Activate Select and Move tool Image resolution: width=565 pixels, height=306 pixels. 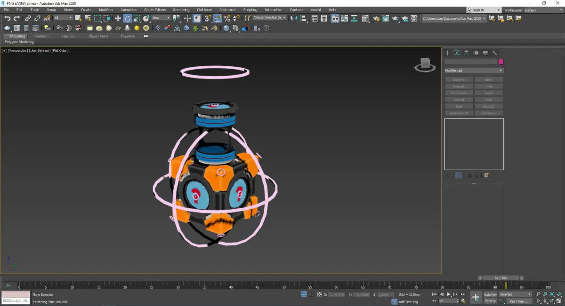point(118,18)
